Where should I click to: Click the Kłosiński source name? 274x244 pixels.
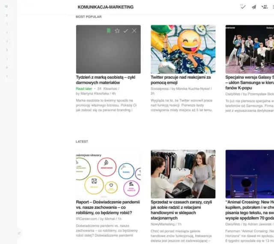click(110, 89)
